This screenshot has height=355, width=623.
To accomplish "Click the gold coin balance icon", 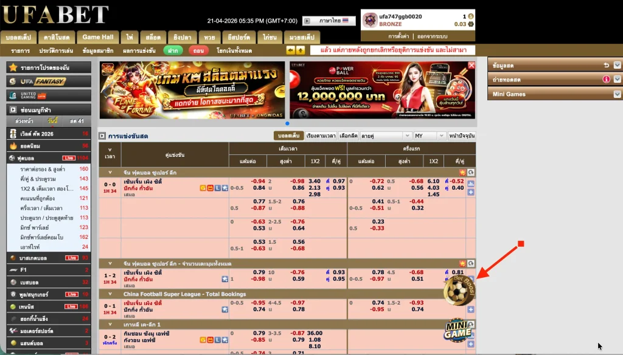I will pyautogui.click(x=470, y=16).
